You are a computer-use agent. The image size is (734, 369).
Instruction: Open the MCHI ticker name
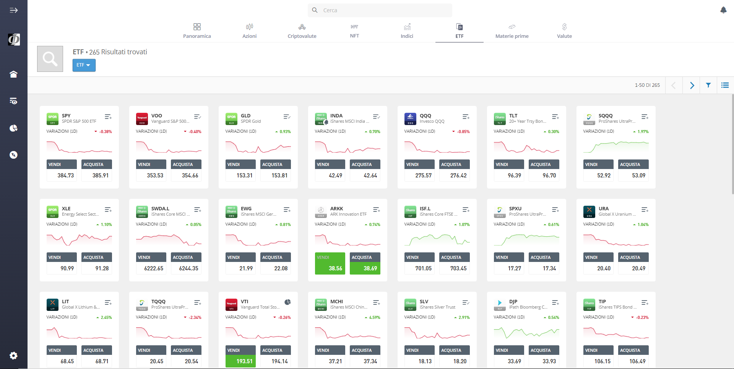click(337, 302)
